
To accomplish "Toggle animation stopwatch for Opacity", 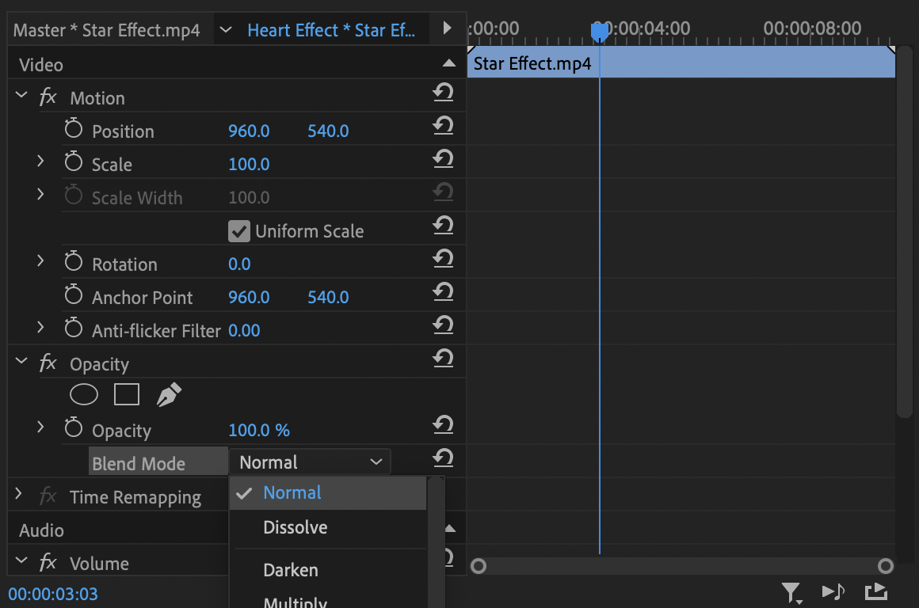I will click(74, 430).
